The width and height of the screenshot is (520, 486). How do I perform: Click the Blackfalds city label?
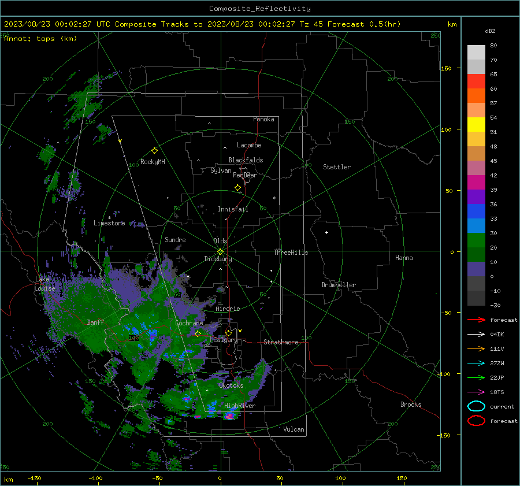tap(246, 160)
